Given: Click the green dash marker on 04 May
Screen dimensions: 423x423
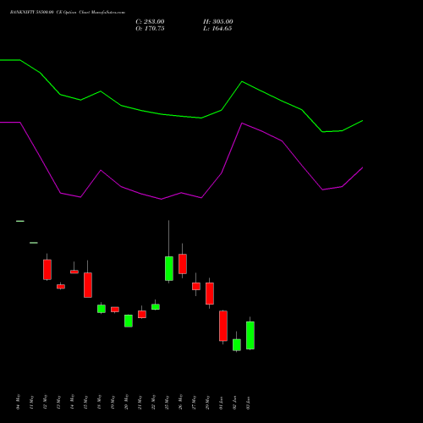Looking at the screenshot, I should tap(20, 221).
